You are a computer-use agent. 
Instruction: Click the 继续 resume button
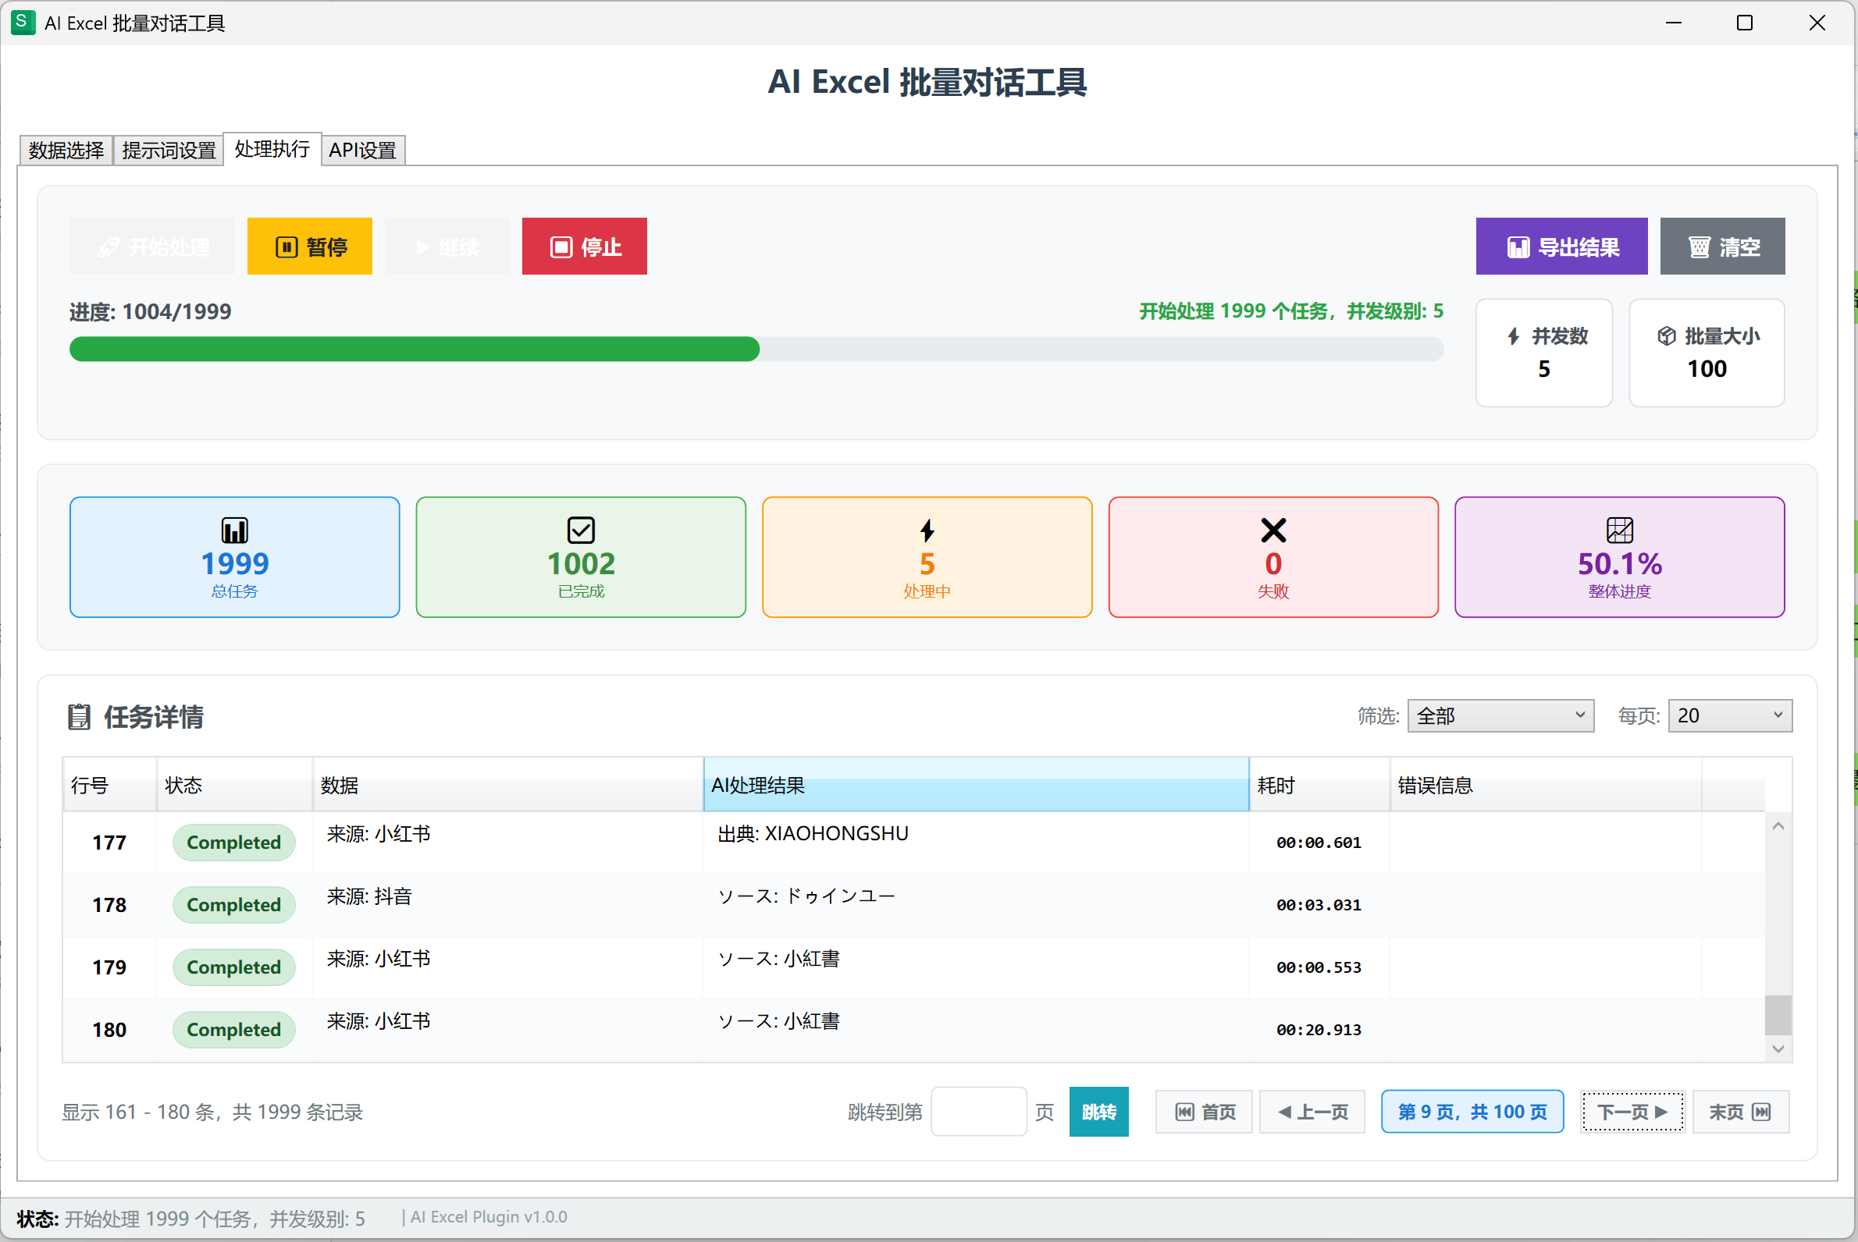click(447, 247)
